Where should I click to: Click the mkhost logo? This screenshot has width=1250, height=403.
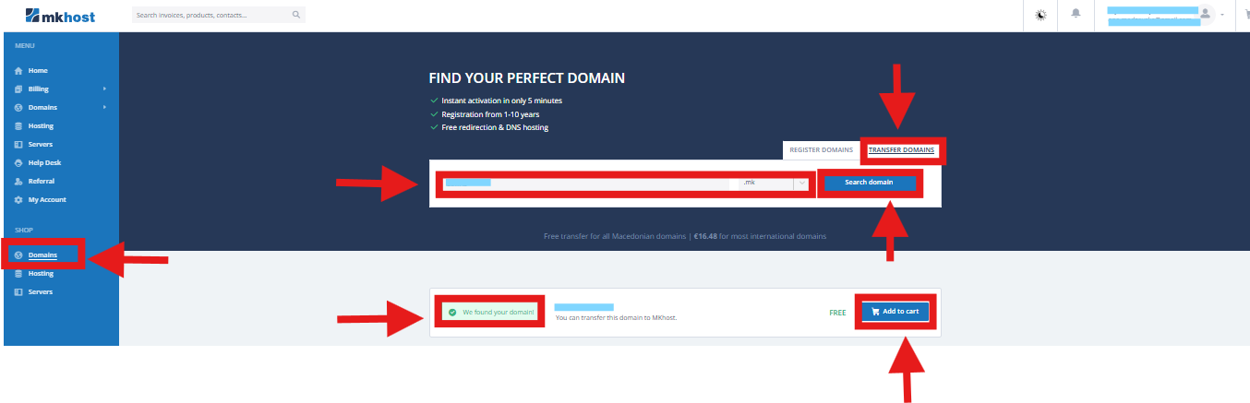pyautogui.click(x=60, y=16)
